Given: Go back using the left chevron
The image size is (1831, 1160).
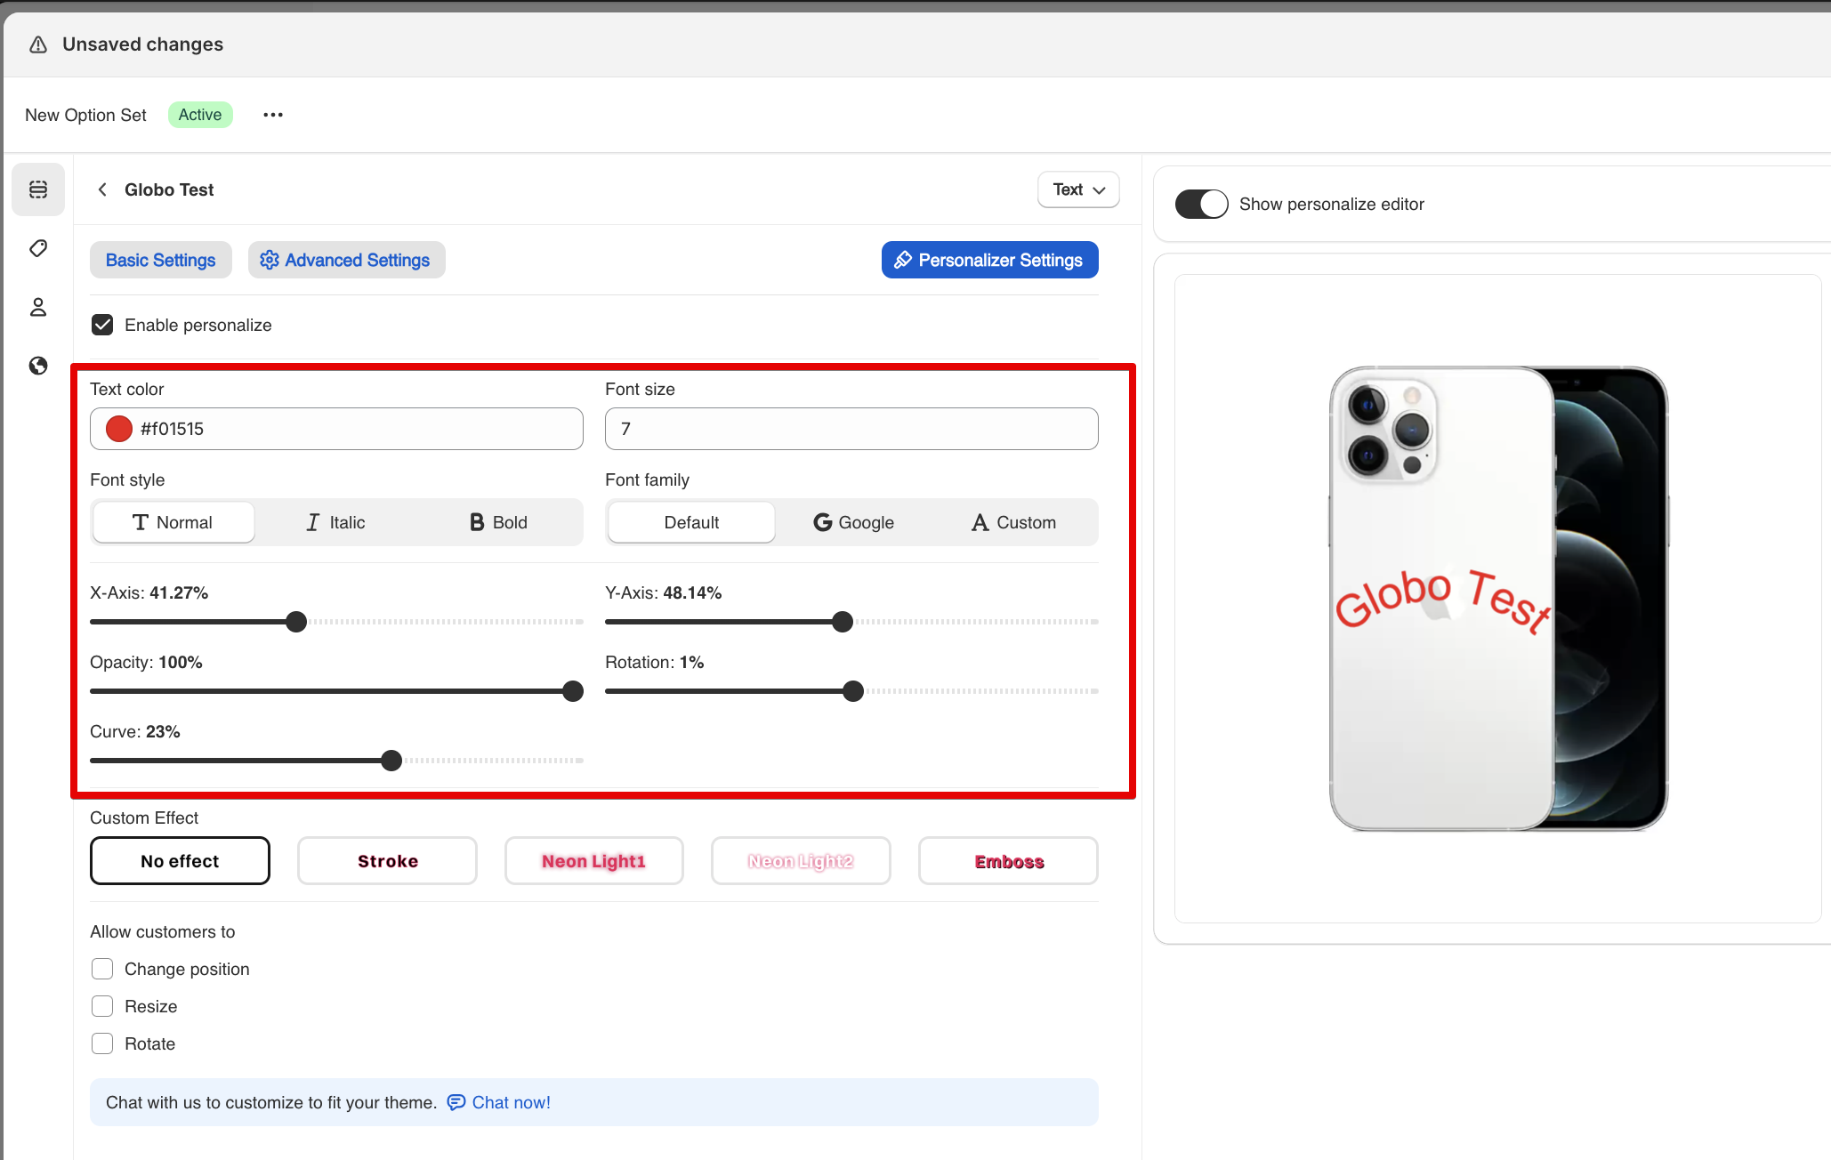Looking at the screenshot, I should pos(103,189).
